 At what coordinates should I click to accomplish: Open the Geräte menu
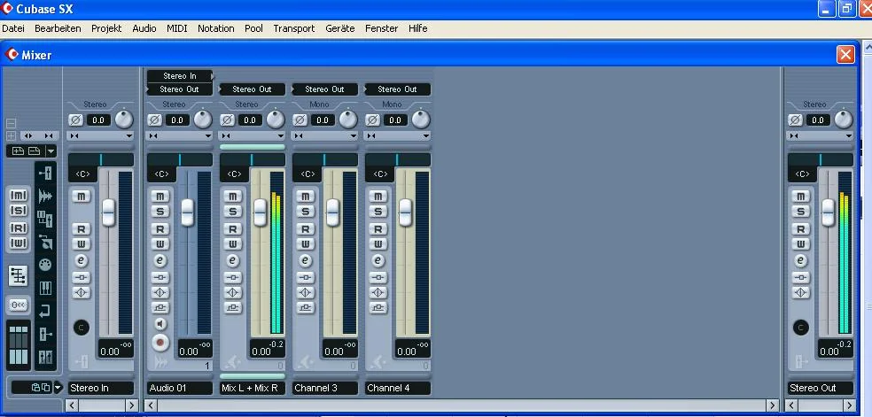(x=339, y=28)
